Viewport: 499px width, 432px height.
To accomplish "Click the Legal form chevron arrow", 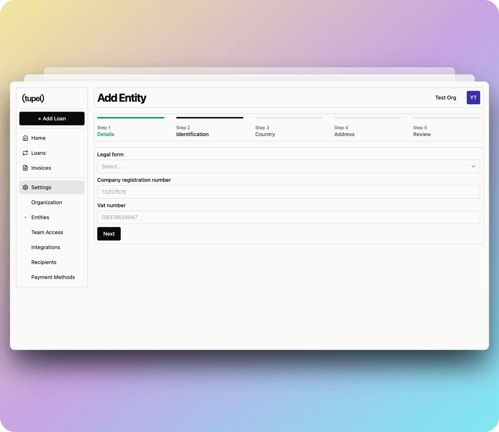I will tap(473, 166).
